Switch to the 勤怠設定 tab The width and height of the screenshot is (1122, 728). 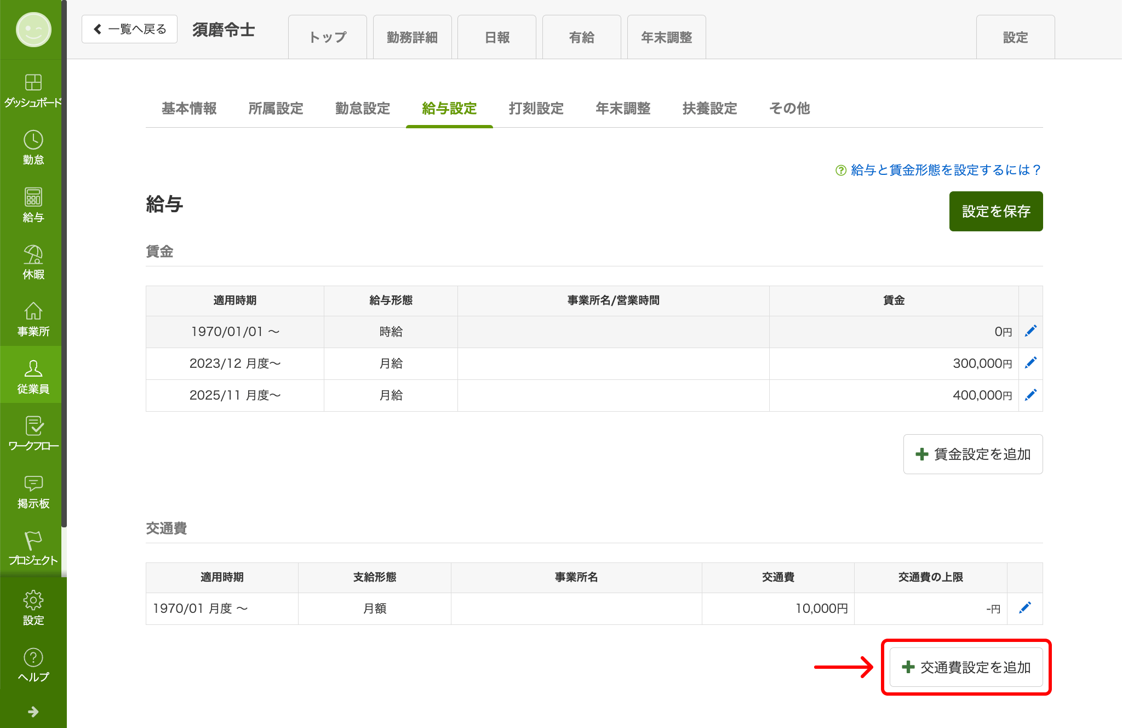click(x=363, y=109)
